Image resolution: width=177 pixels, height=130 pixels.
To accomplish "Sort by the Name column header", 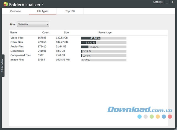I will pyautogui.click(x=13, y=33).
